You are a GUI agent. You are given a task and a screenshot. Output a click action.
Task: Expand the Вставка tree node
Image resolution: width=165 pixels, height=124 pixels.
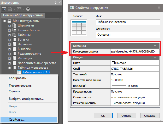click(10, 40)
